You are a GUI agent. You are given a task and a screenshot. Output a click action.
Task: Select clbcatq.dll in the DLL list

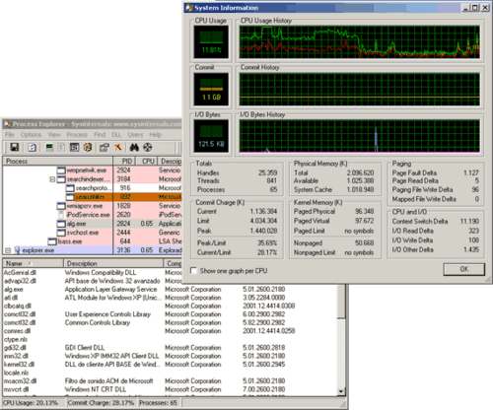18,306
